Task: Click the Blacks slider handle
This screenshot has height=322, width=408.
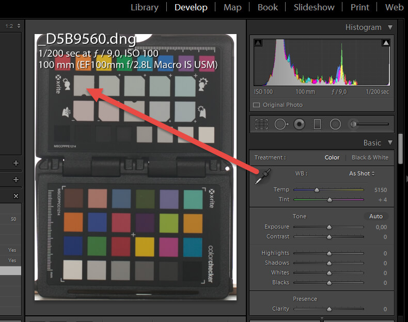Action: pyautogui.click(x=329, y=283)
